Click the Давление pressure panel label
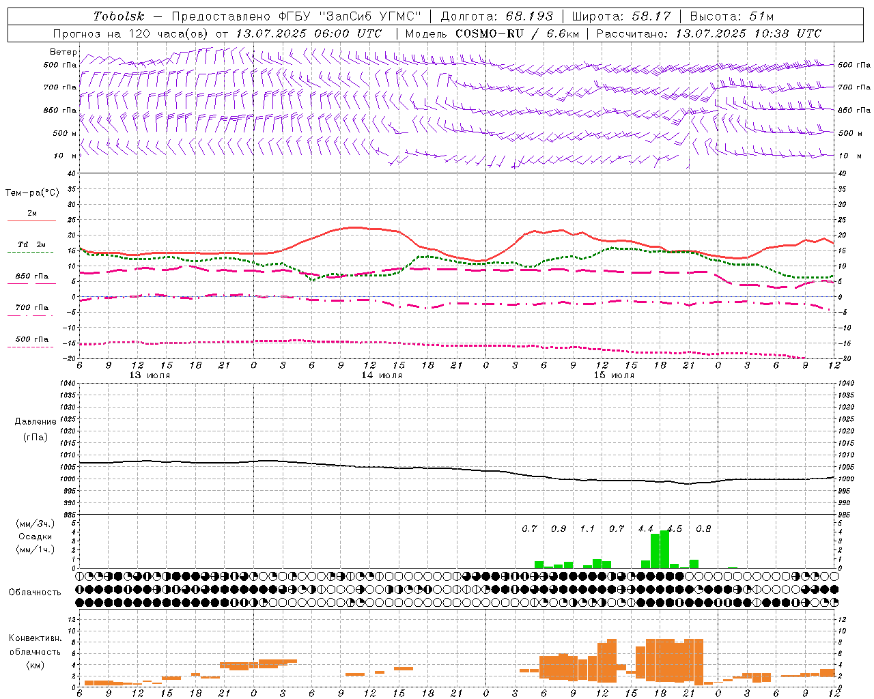 pos(36,422)
